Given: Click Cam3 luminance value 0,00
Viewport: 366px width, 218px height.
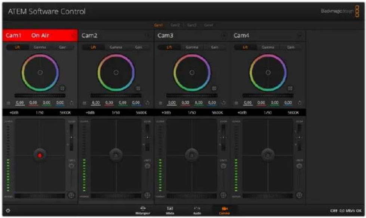Looking at the screenshot, I should (172, 103).
